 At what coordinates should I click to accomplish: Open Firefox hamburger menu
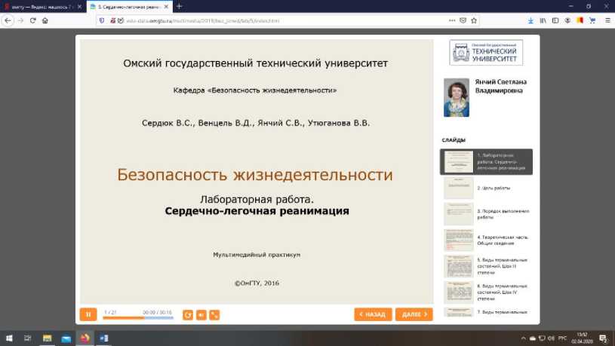(x=606, y=20)
